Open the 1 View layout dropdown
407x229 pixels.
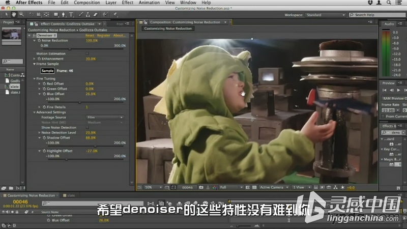pos(302,187)
